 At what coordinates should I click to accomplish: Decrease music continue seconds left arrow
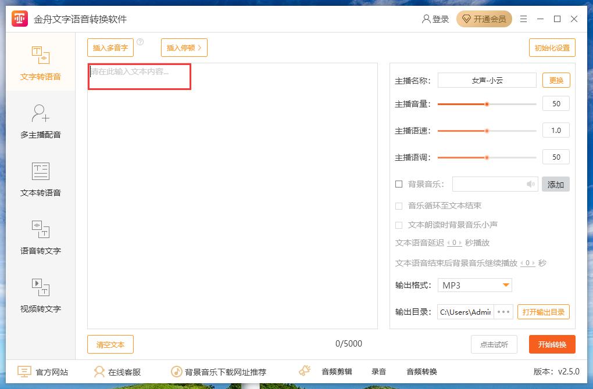(x=522, y=263)
